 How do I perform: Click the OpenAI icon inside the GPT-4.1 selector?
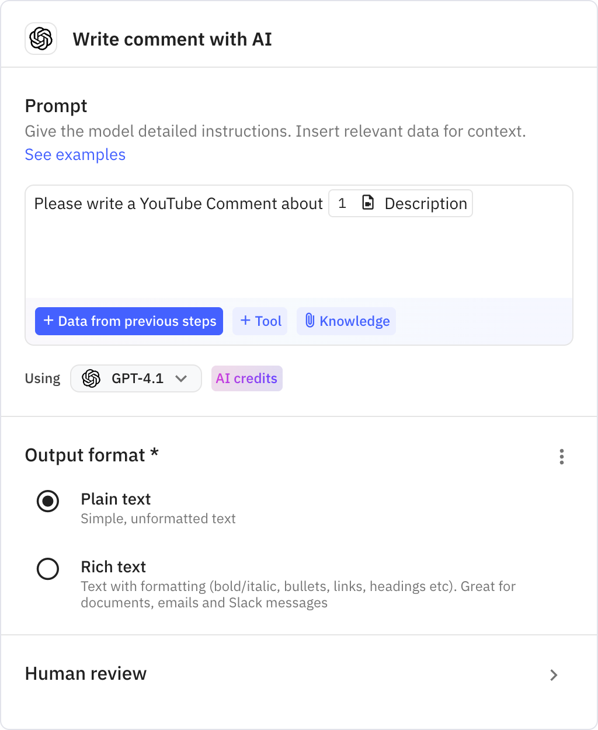coord(91,378)
